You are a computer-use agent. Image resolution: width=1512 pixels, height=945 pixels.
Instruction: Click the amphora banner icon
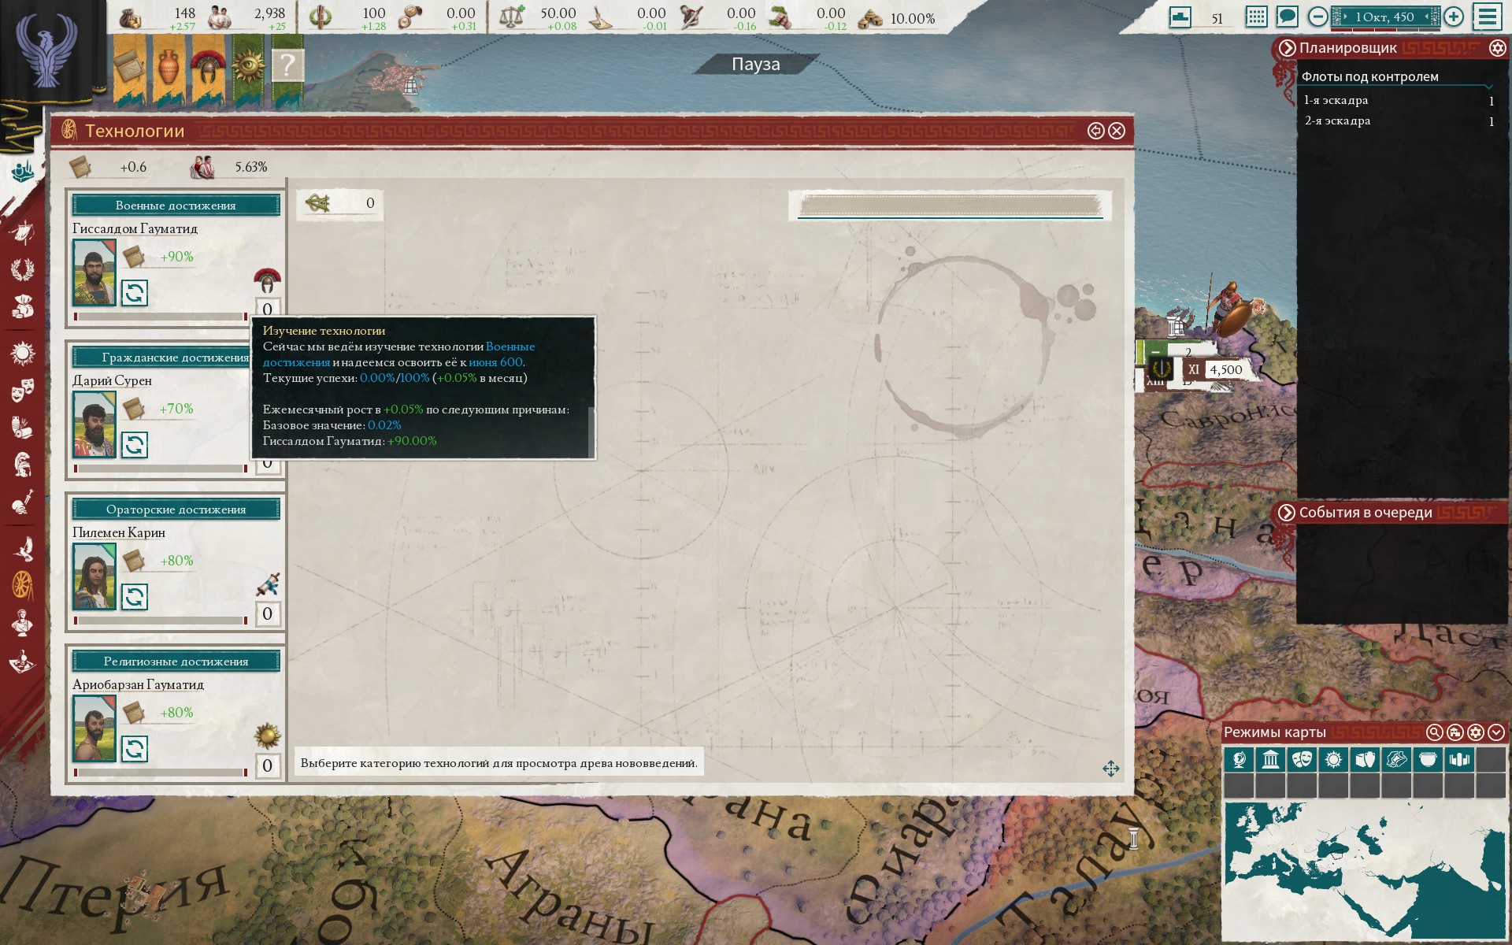[x=169, y=65]
